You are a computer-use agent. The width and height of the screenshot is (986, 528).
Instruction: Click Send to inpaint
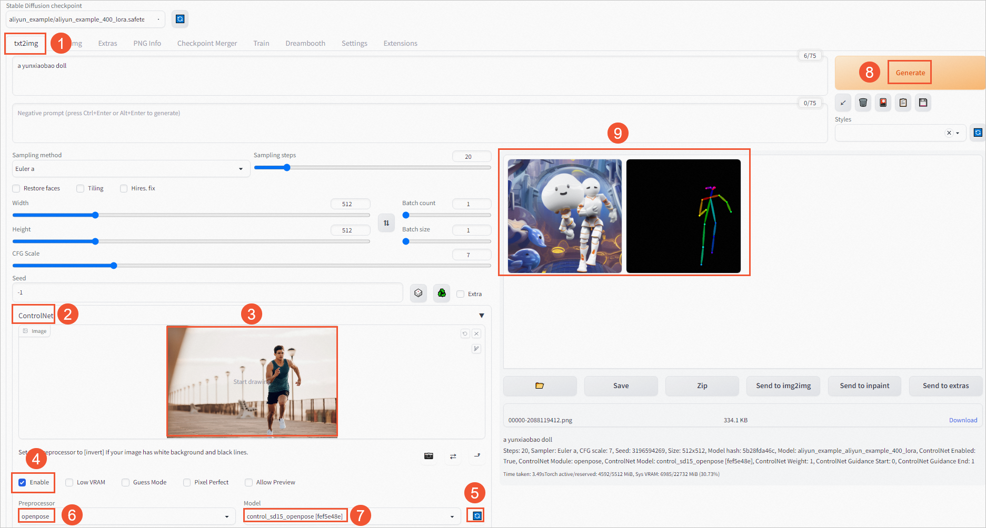[864, 385]
